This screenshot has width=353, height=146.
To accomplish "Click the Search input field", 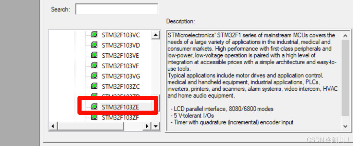I will (x=117, y=9).
